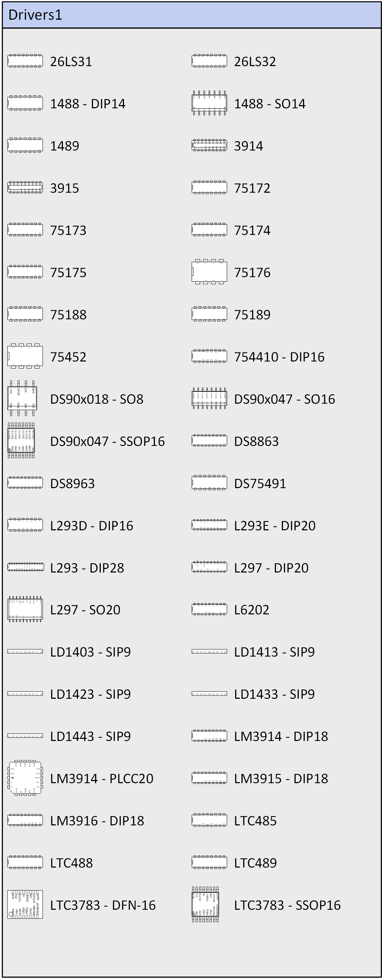Select the L297 - SO20 chip icon
This screenshot has height=978, width=382.
point(25,609)
